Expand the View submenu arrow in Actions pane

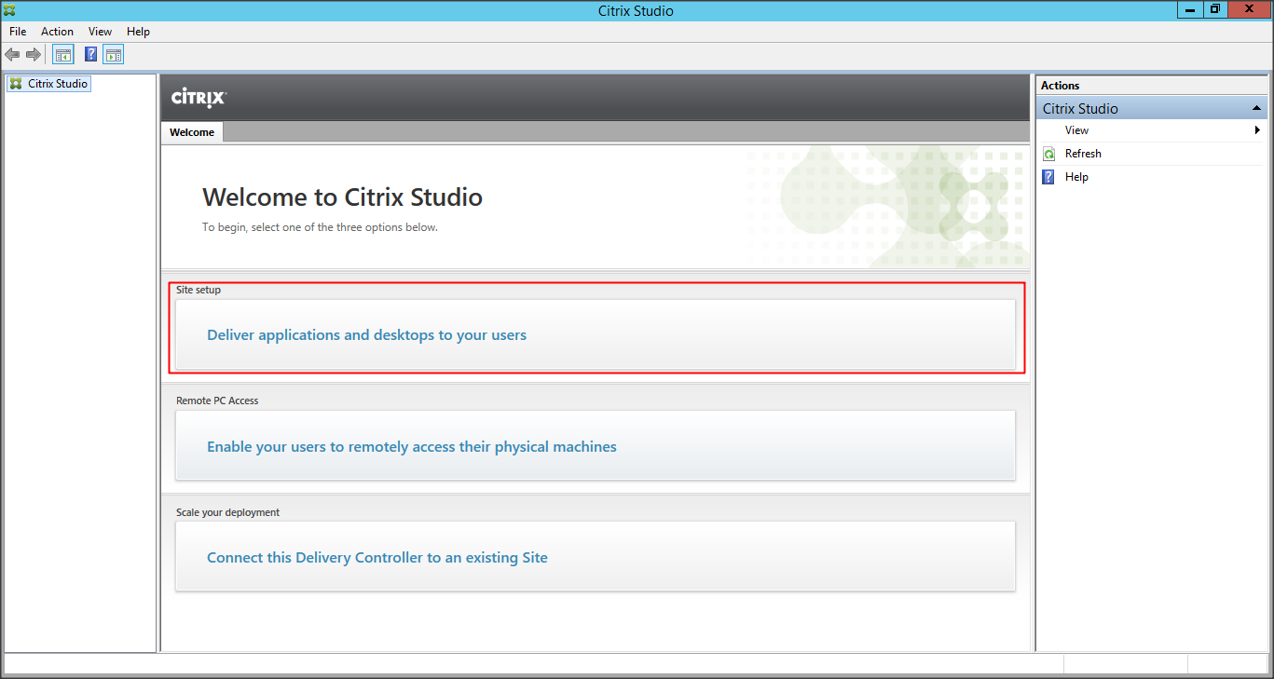pos(1257,130)
